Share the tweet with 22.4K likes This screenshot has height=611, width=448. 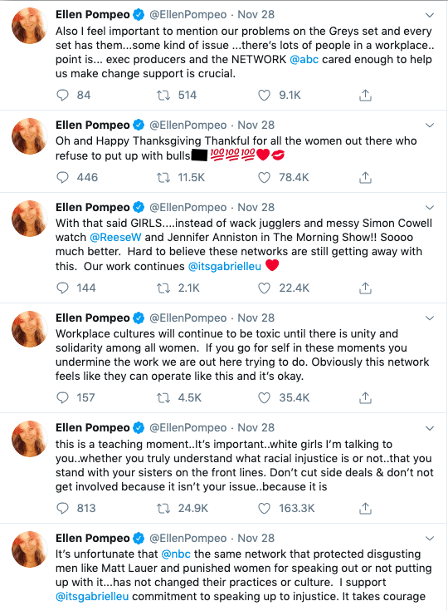pyautogui.click(x=365, y=288)
